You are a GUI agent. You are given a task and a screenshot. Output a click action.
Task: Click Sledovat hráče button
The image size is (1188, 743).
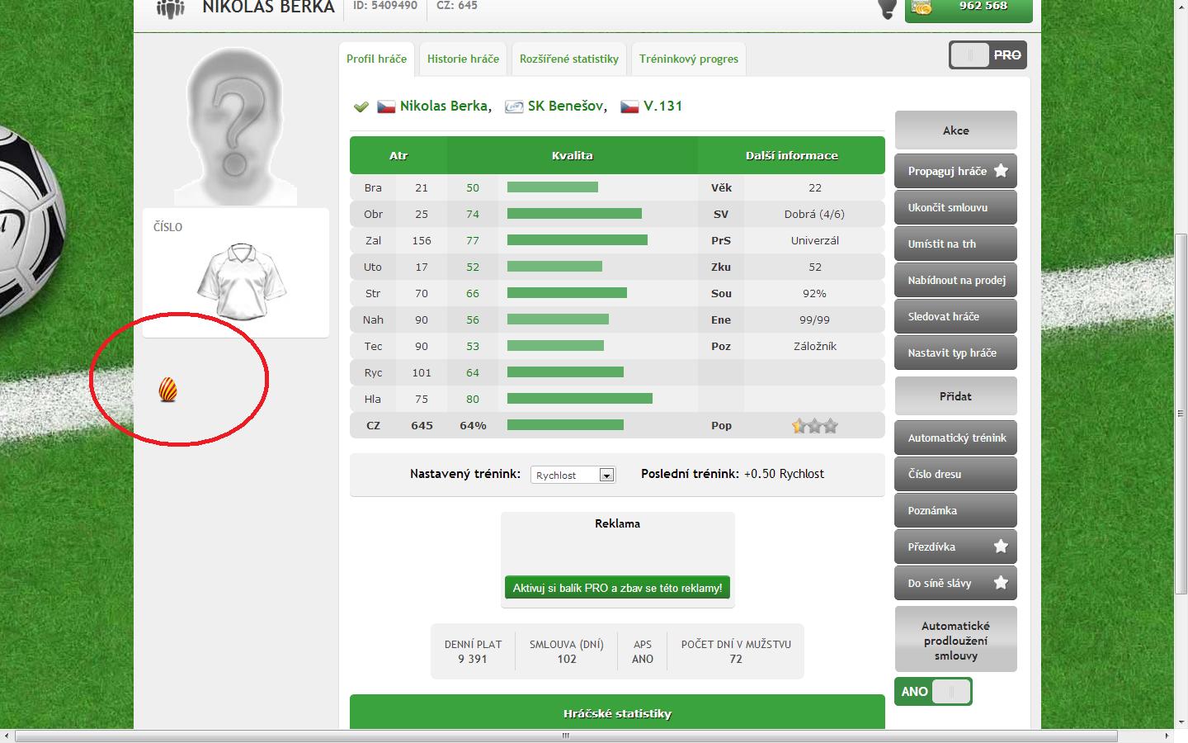point(955,316)
